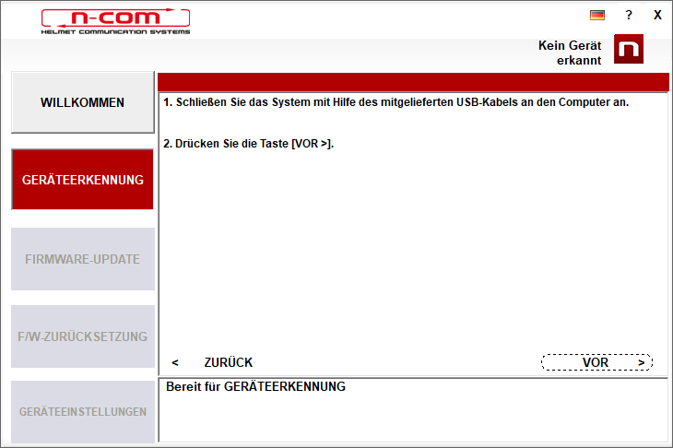The height and width of the screenshot is (448, 673).
Task: Open help via the question mark icon
Action: (629, 15)
